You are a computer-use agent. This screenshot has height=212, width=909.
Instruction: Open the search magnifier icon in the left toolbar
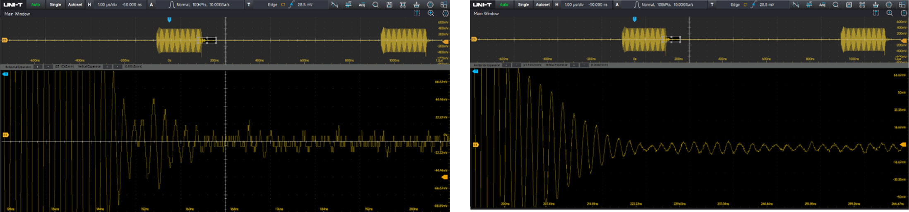[375, 5]
